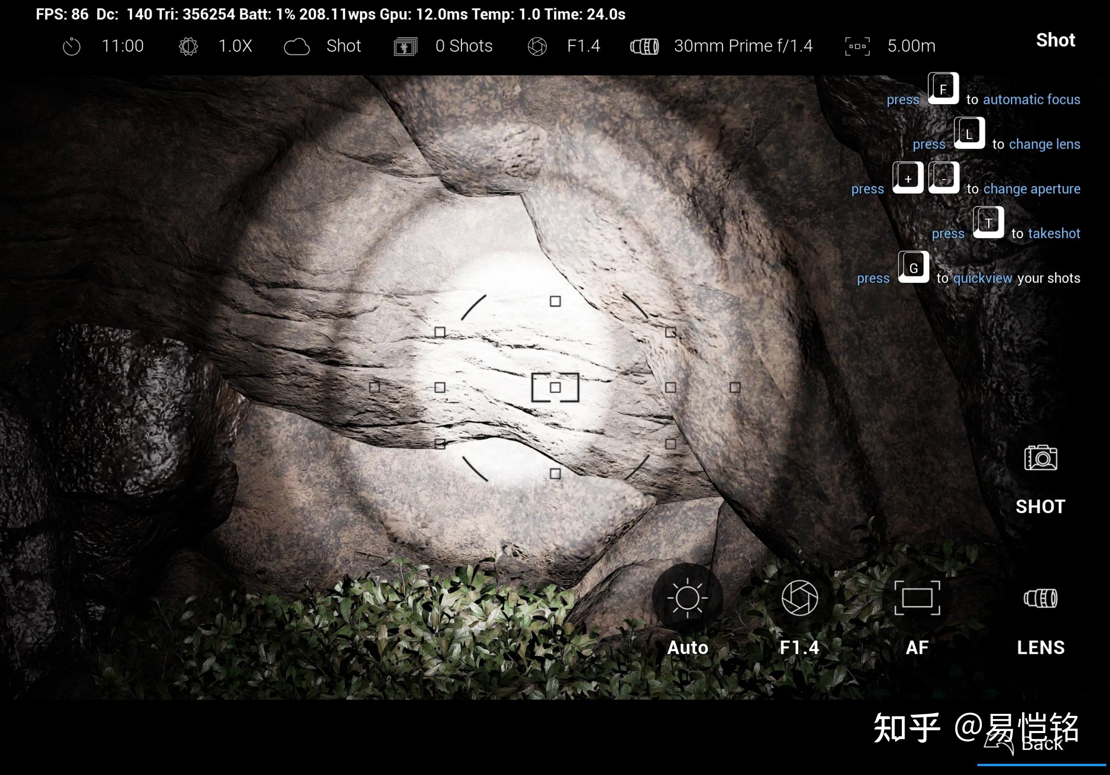
Task: Click the top bar lens icon
Action: click(645, 47)
